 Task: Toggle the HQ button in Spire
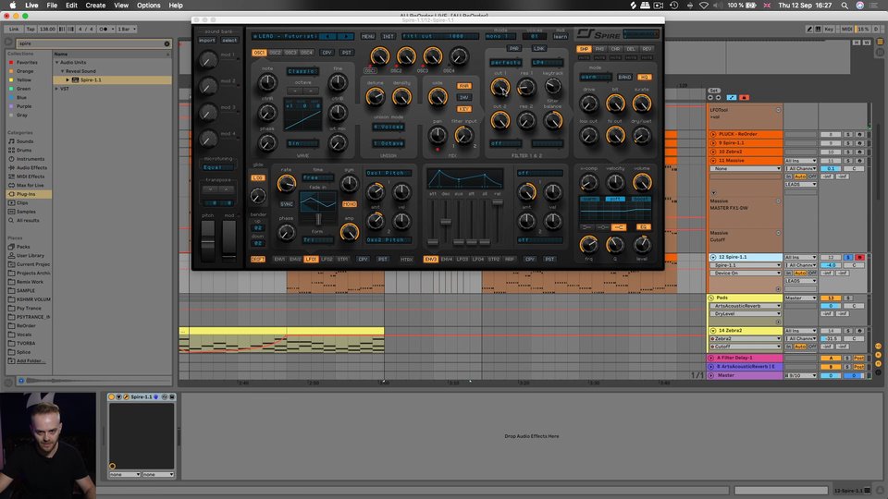pos(644,77)
